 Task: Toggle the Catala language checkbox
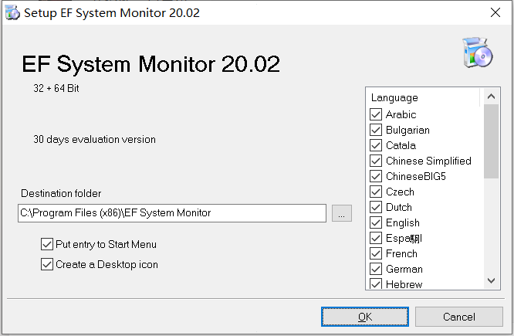tap(376, 145)
